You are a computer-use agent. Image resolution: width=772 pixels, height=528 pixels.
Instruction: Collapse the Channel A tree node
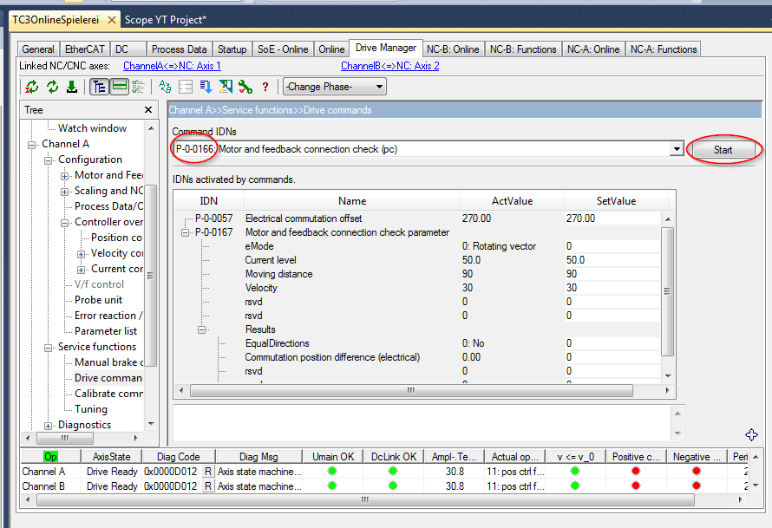pos(32,145)
